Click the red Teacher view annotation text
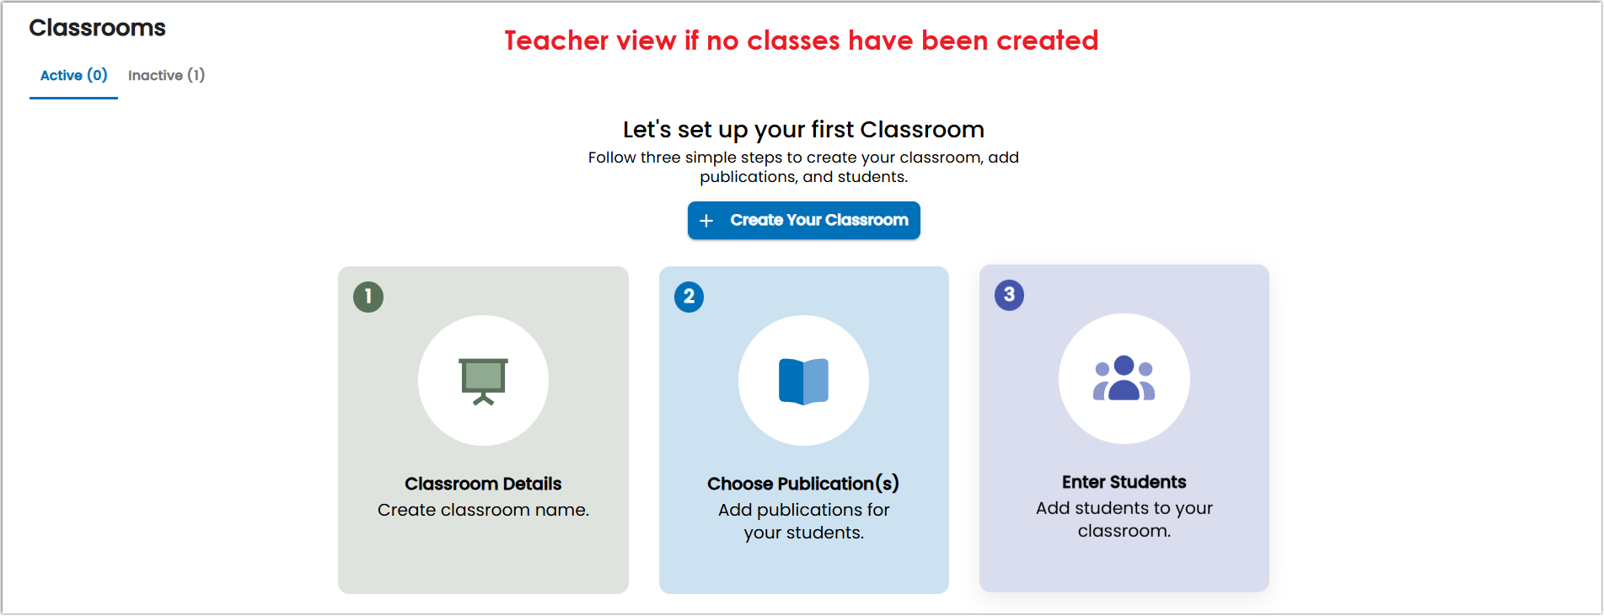 coord(802,40)
